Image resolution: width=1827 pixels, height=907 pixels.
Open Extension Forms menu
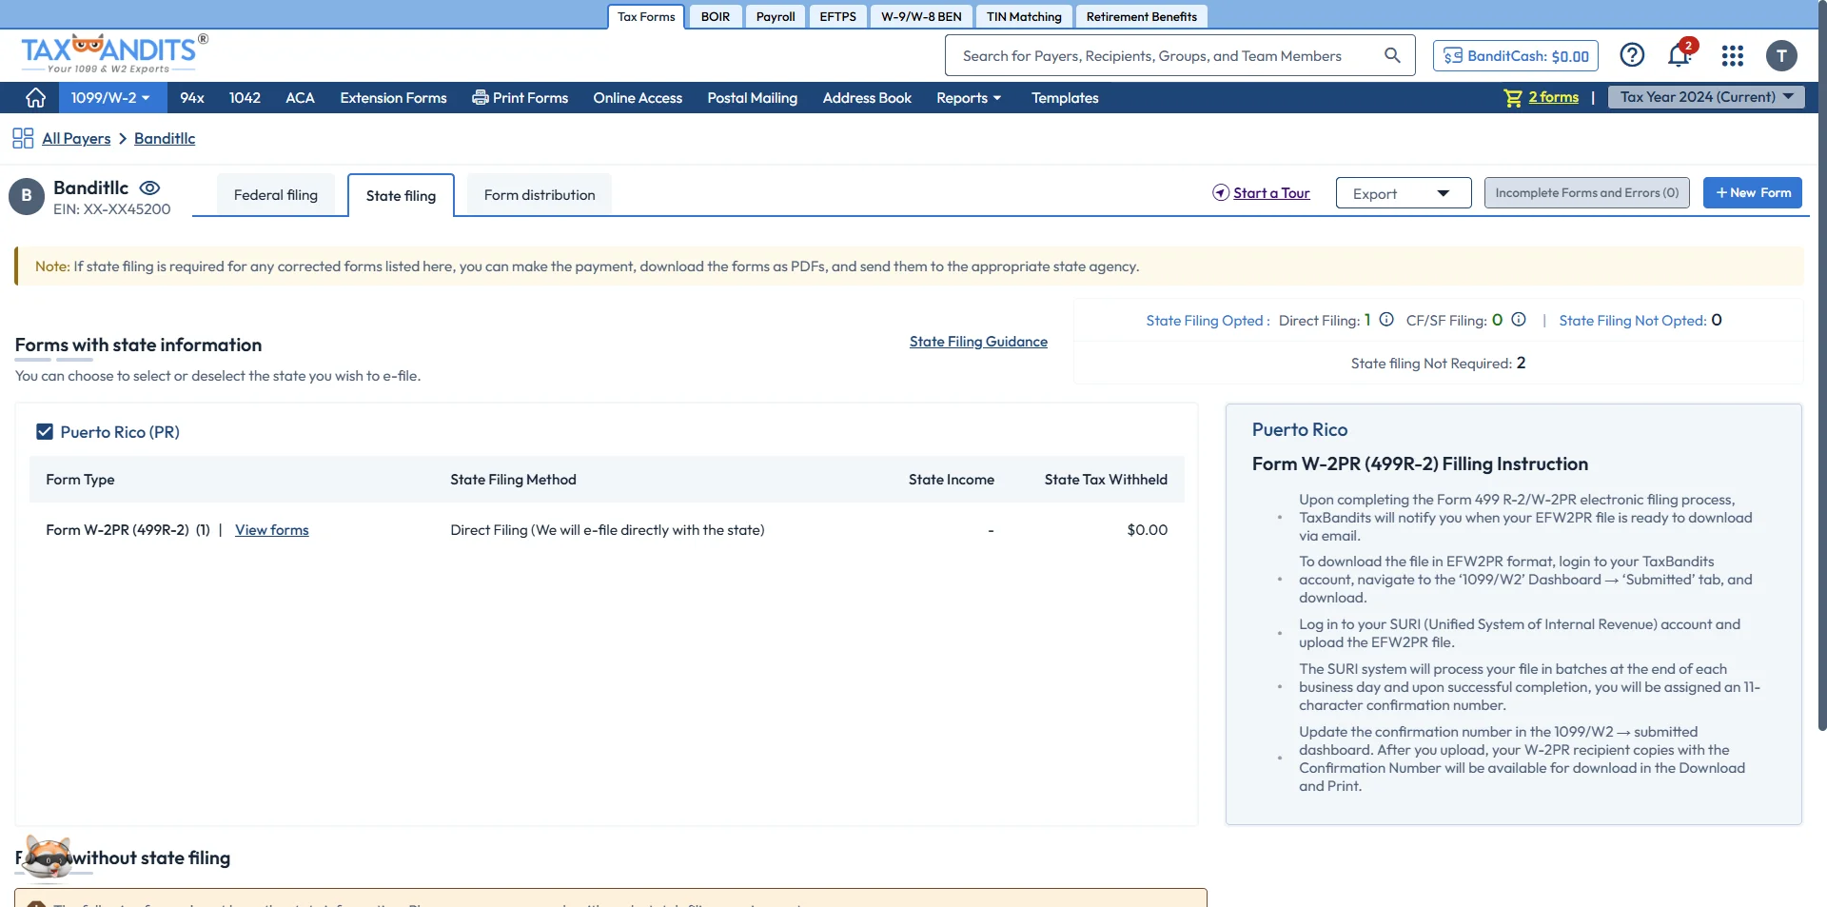click(x=393, y=98)
